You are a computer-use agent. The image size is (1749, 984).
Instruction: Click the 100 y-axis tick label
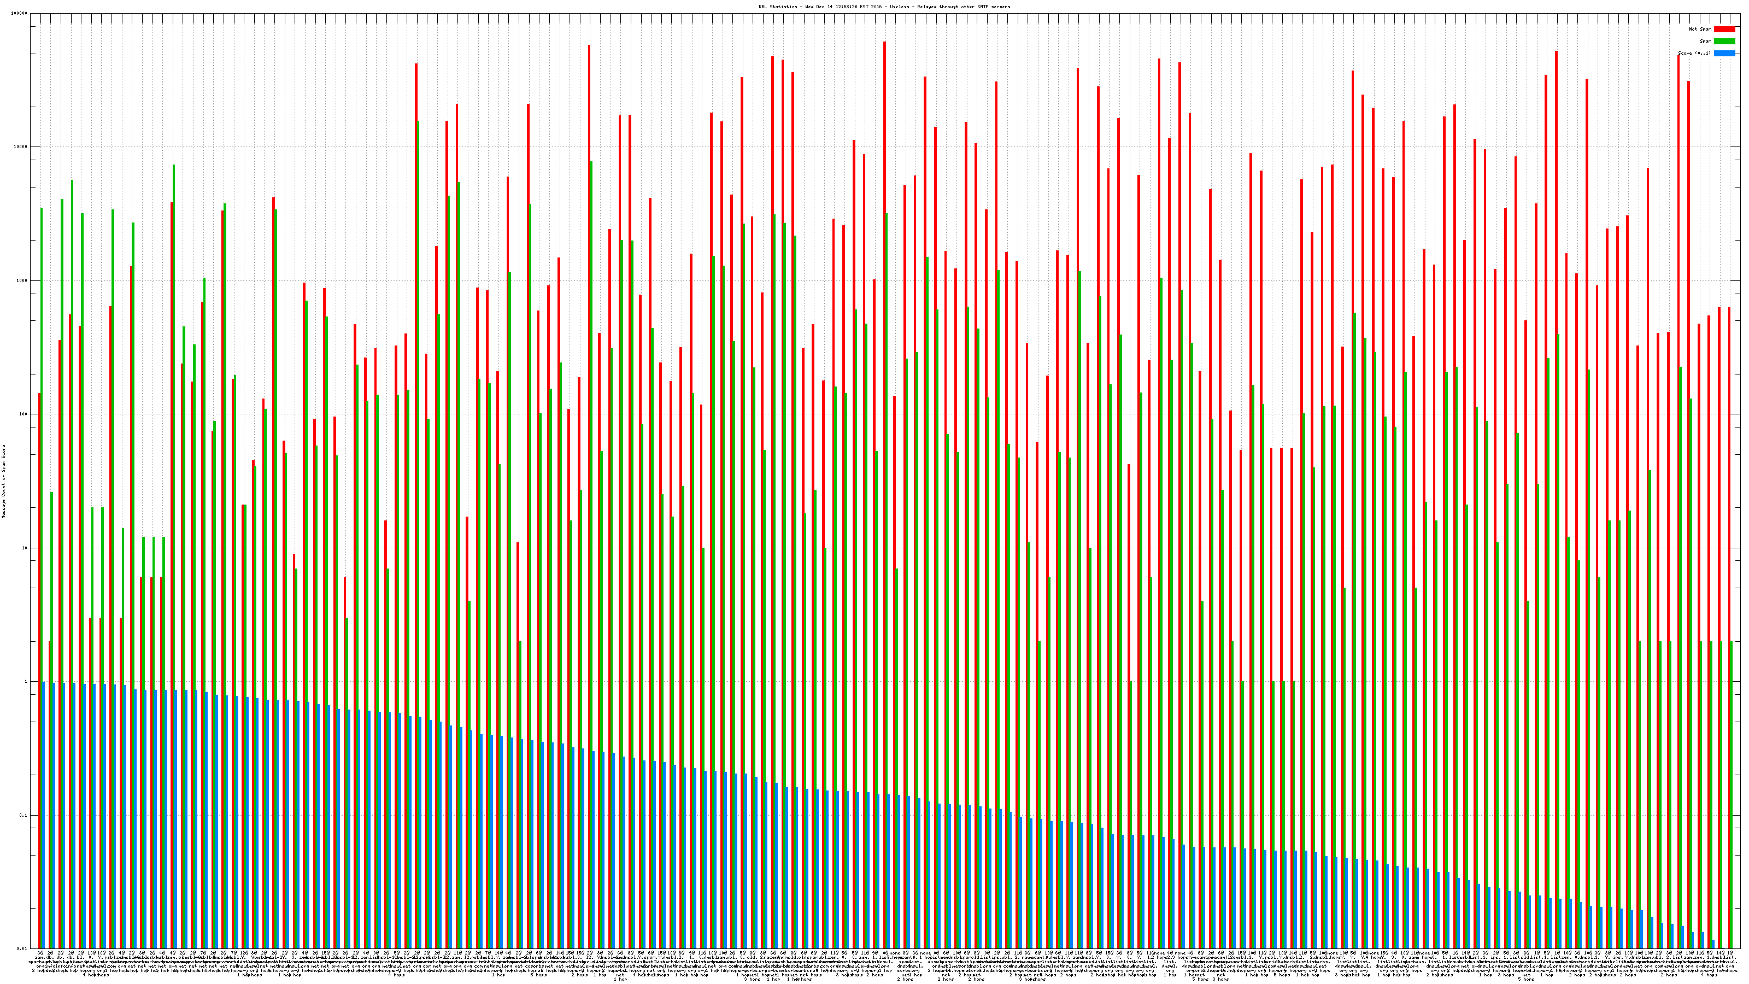pos(24,414)
